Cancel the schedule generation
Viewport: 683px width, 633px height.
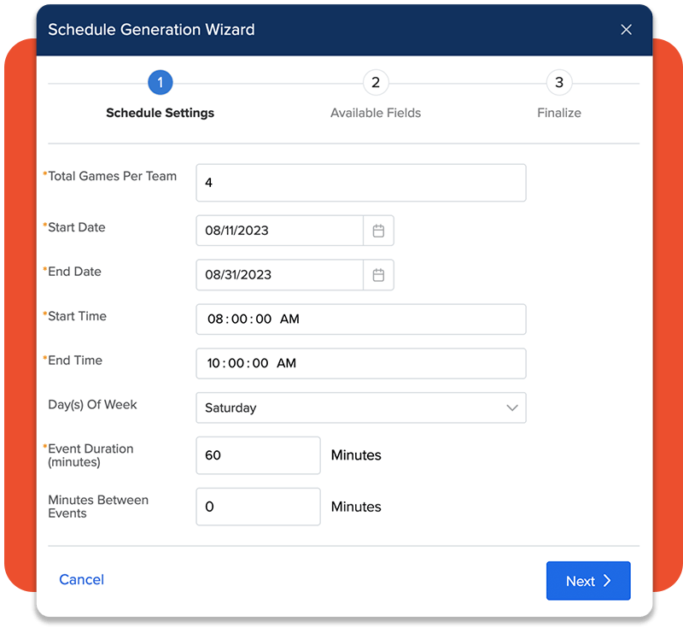tap(81, 579)
